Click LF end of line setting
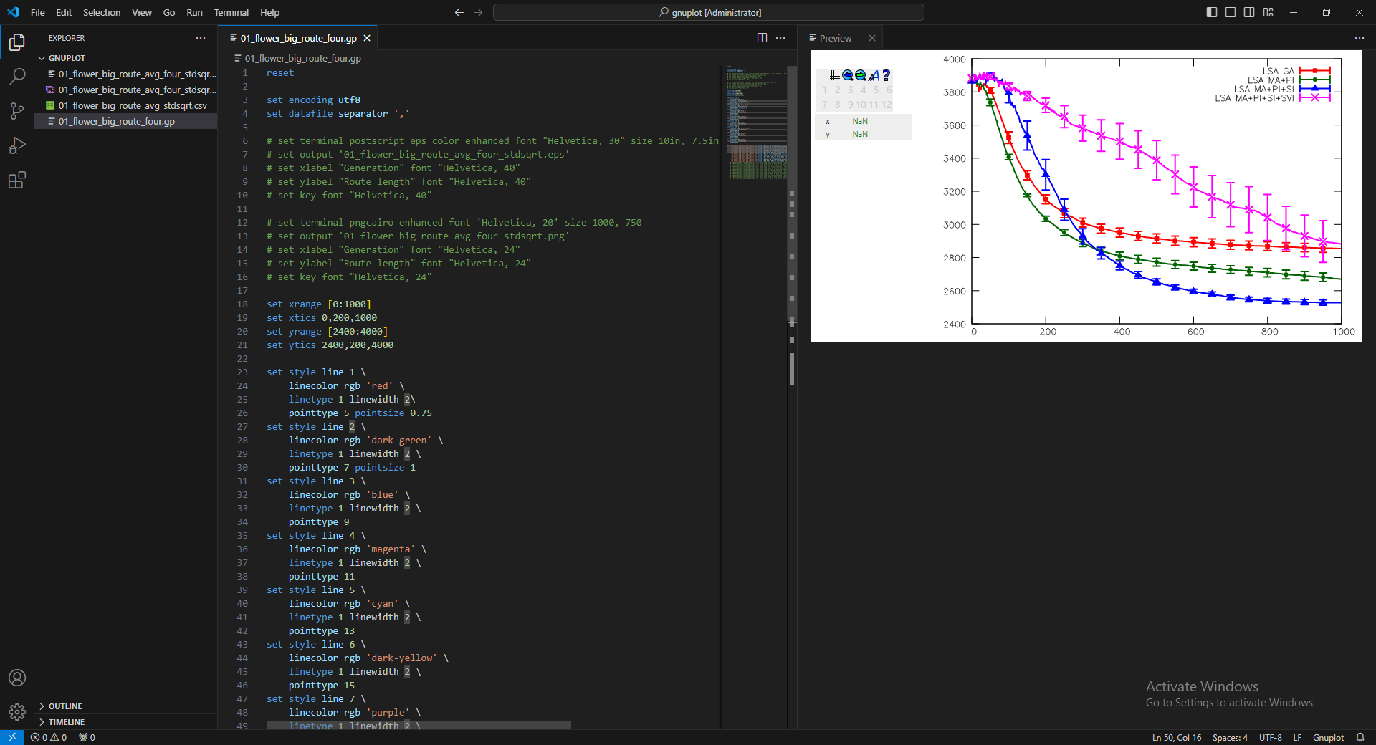This screenshot has width=1376, height=745. (x=1297, y=737)
